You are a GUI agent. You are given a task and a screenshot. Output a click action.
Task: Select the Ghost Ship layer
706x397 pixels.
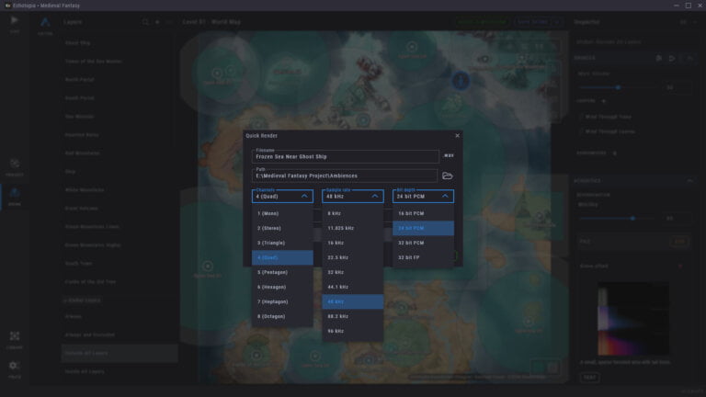(120, 43)
